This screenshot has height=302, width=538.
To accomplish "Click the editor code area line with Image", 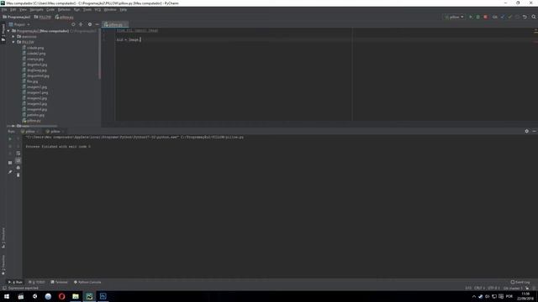I will click(x=129, y=39).
